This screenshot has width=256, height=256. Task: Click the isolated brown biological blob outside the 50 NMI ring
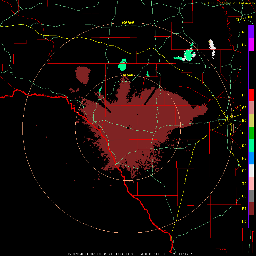click(83, 75)
